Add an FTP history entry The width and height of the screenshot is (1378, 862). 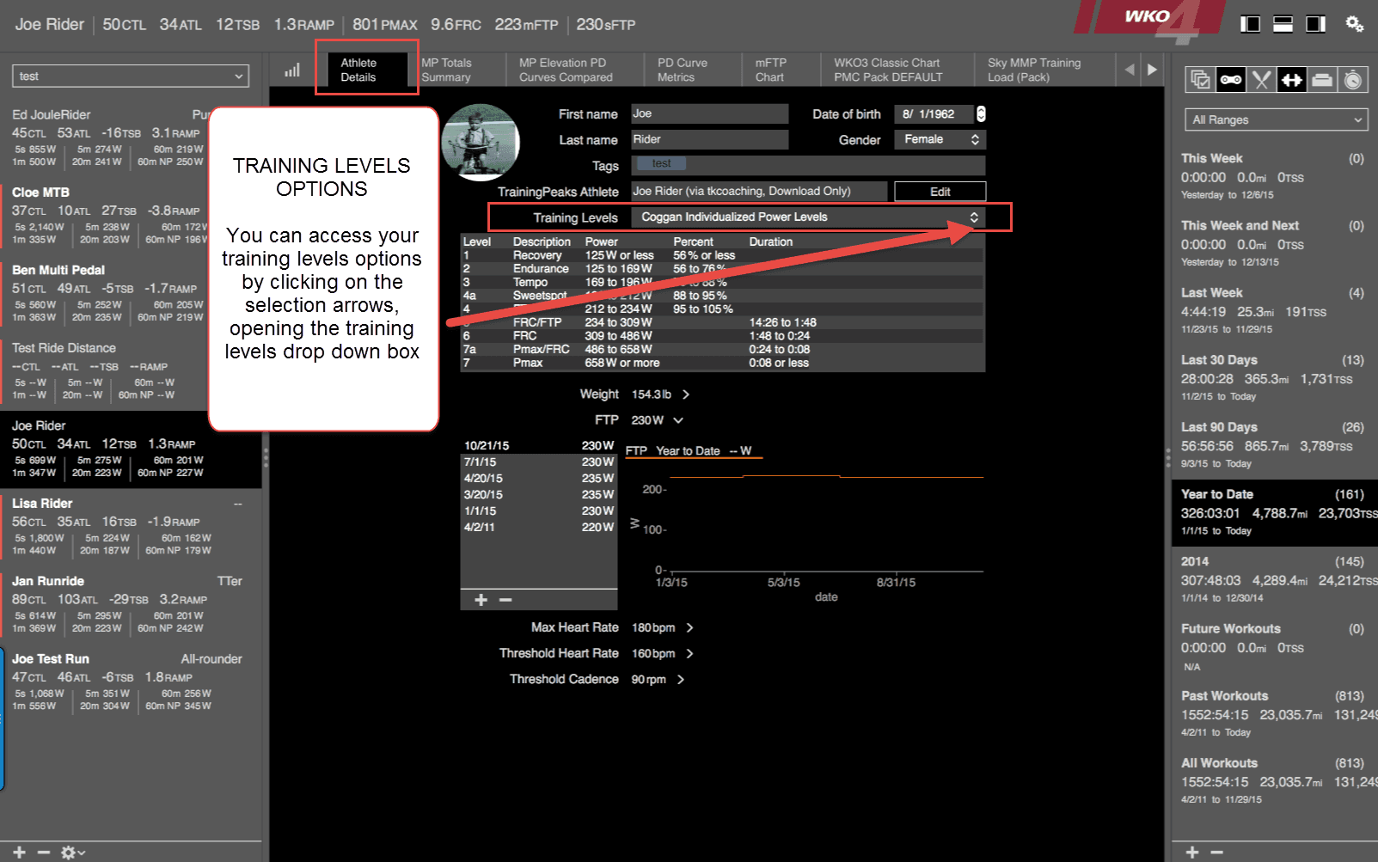(x=481, y=600)
